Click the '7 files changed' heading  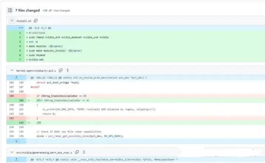27,11
